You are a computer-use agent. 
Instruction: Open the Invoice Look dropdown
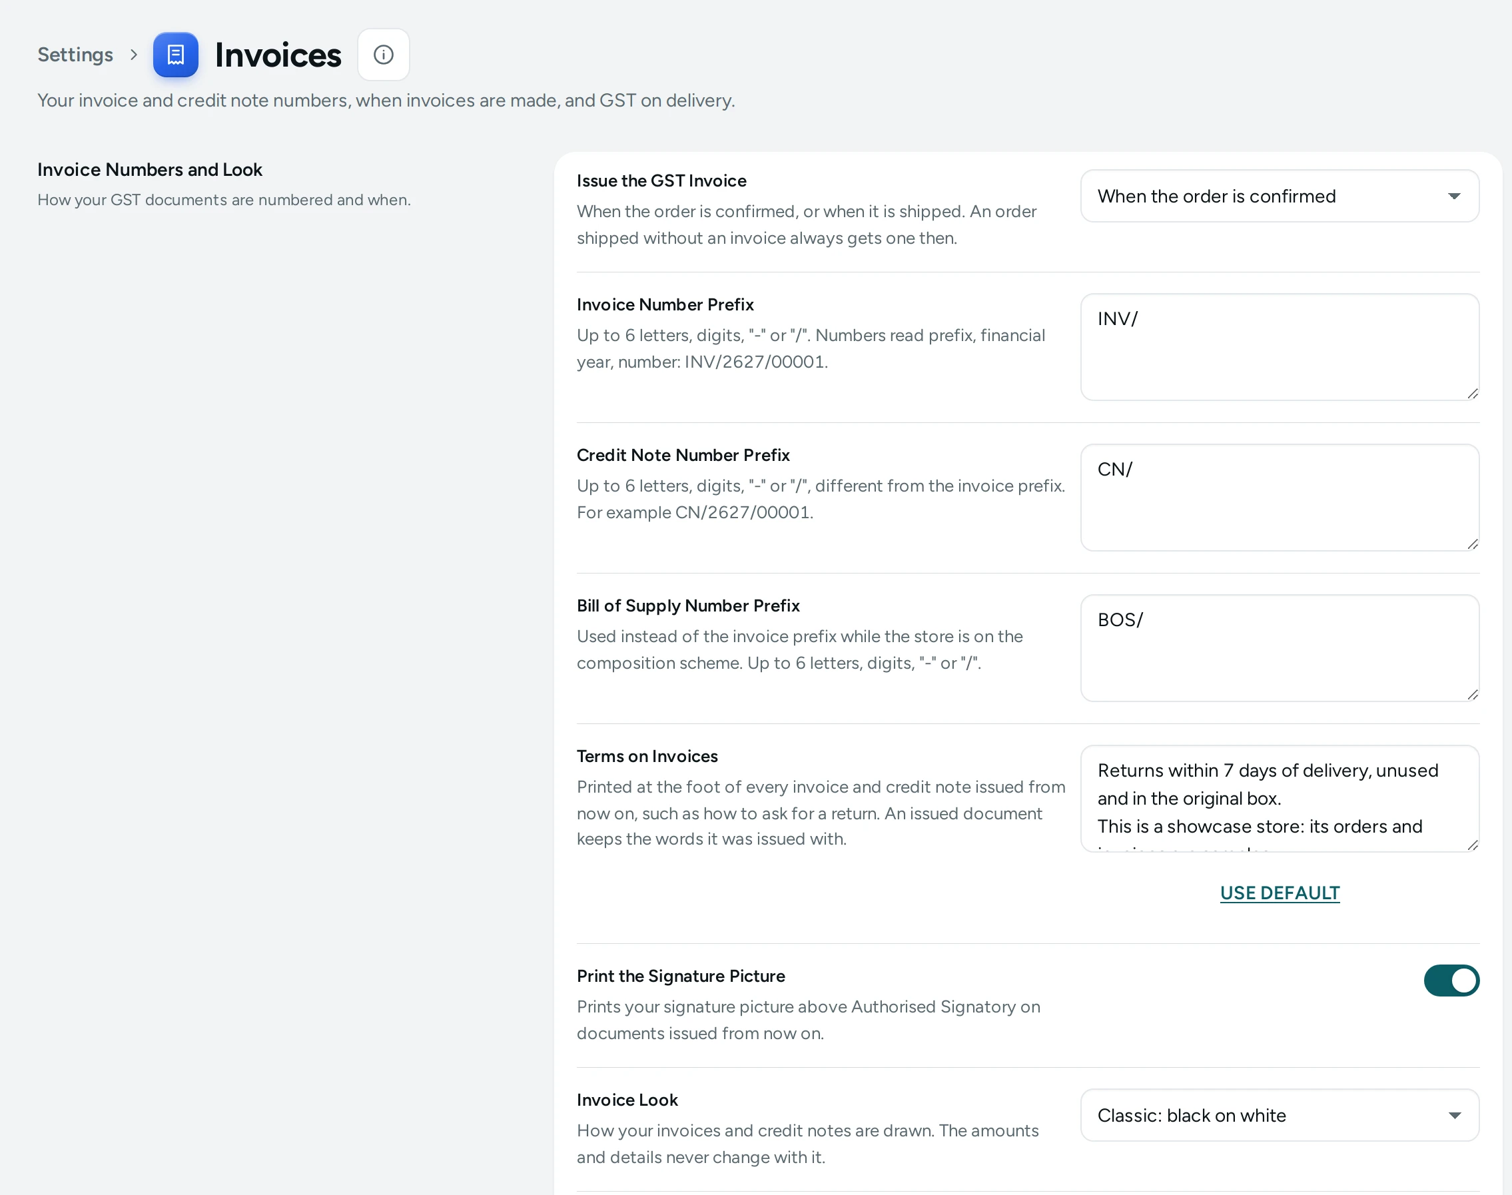click(x=1280, y=1115)
